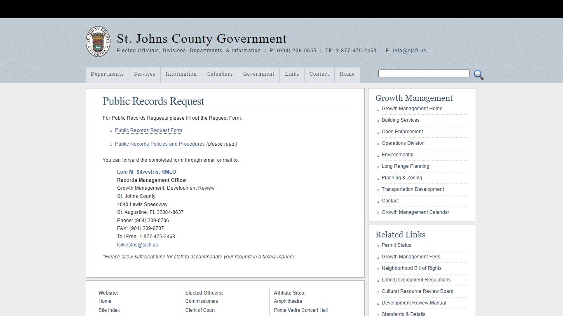Viewport: 563px width, 316px height.
Task: Click the magnifying glass search icon
Action: [479, 74]
